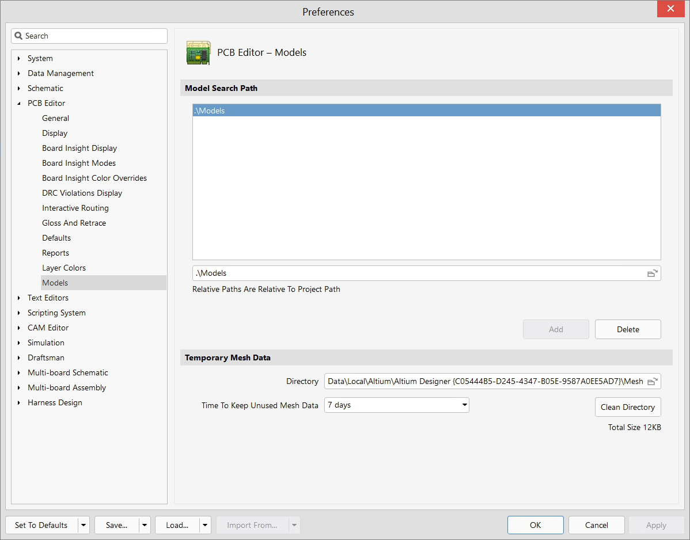690x540 pixels.
Task: Open Gloss And Retrace page
Action: [x=74, y=223]
